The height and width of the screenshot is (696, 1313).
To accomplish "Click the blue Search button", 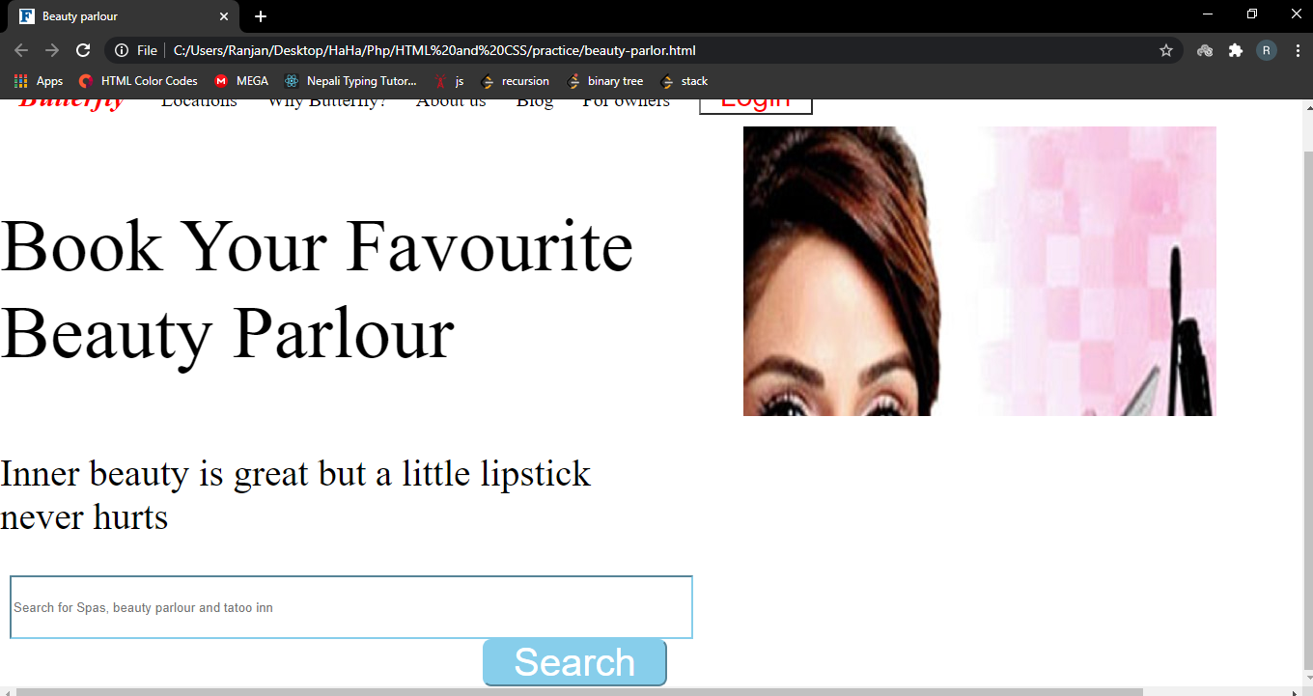I will [574, 662].
